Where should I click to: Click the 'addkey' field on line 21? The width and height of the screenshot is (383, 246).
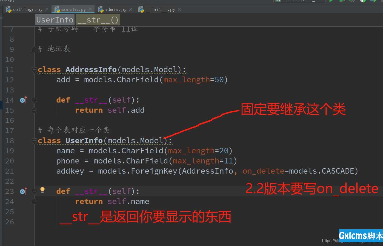(70, 171)
